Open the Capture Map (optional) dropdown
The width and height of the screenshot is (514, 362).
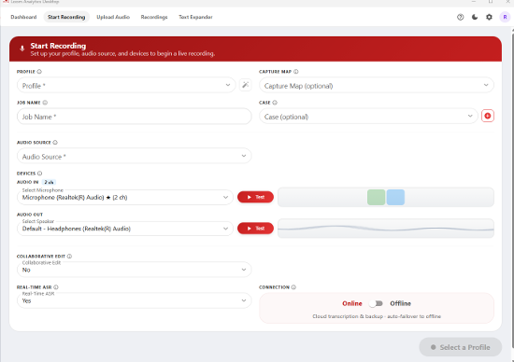click(x=377, y=86)
